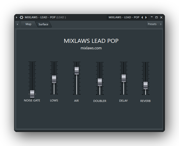Click the DOUBLER fader handle

pyautogui.click(x=100, y=82)
